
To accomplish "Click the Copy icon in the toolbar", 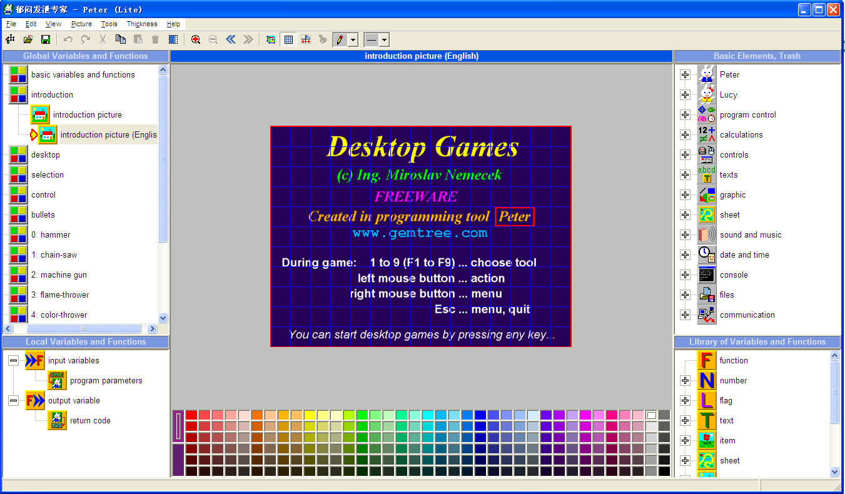I will pyautogui.click(x=121, y=39).
